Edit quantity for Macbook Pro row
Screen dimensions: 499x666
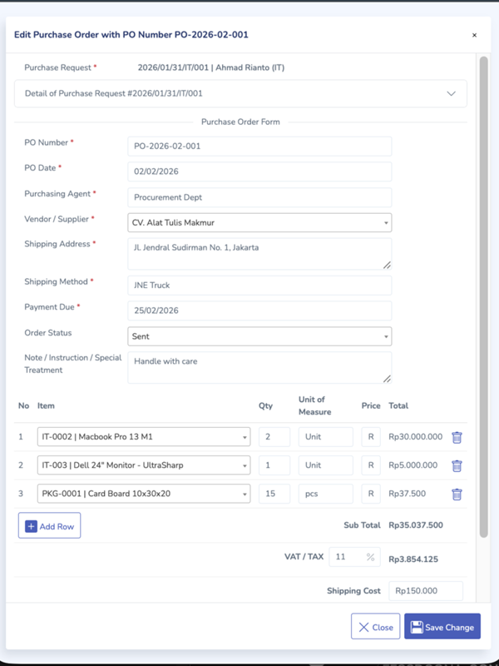click(x=274, y=436)
